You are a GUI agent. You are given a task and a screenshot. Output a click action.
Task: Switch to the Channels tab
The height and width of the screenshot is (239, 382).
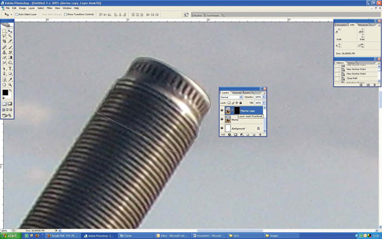[x=237, y=93]
